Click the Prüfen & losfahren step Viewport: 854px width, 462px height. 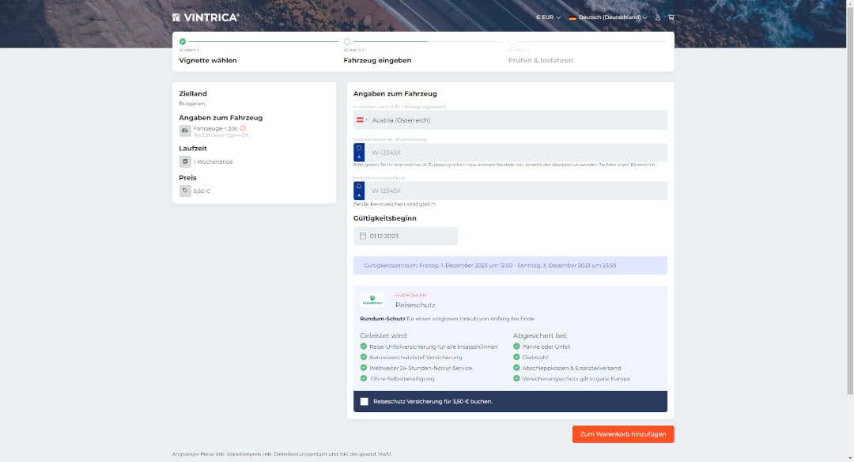pos(541,60)
